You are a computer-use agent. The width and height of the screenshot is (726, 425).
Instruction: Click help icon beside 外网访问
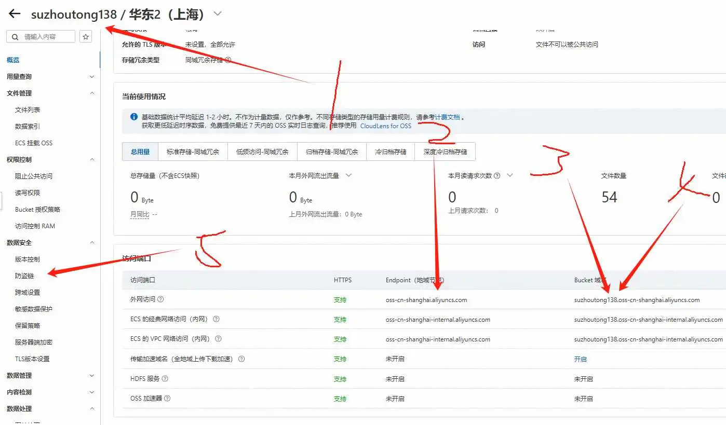160,299
